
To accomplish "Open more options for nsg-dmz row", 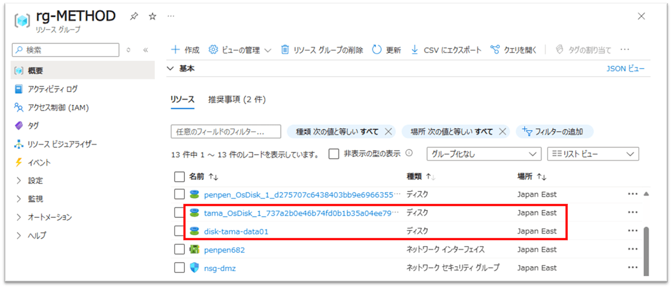I will point(633,268).
